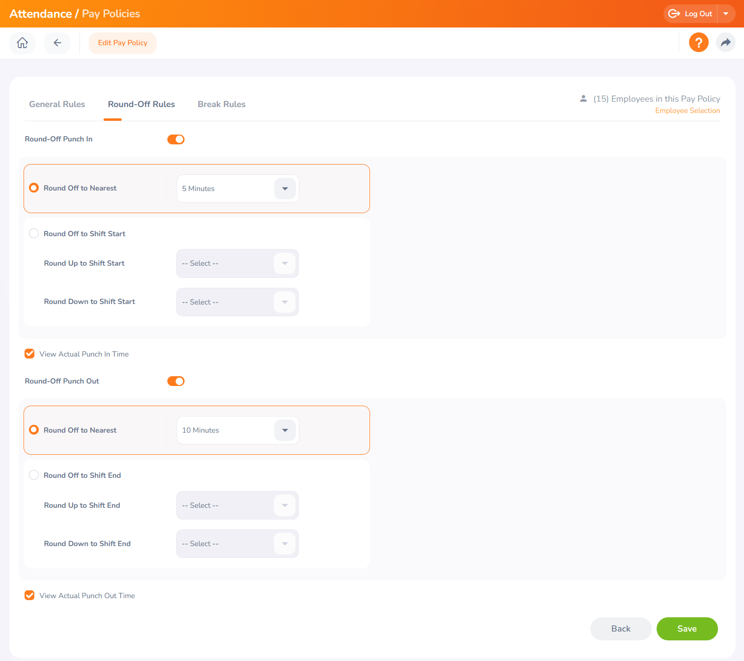744x661 pixels.
Task: Uncheck View Actual Punch Out Time
Action: (x=30, y=595)
